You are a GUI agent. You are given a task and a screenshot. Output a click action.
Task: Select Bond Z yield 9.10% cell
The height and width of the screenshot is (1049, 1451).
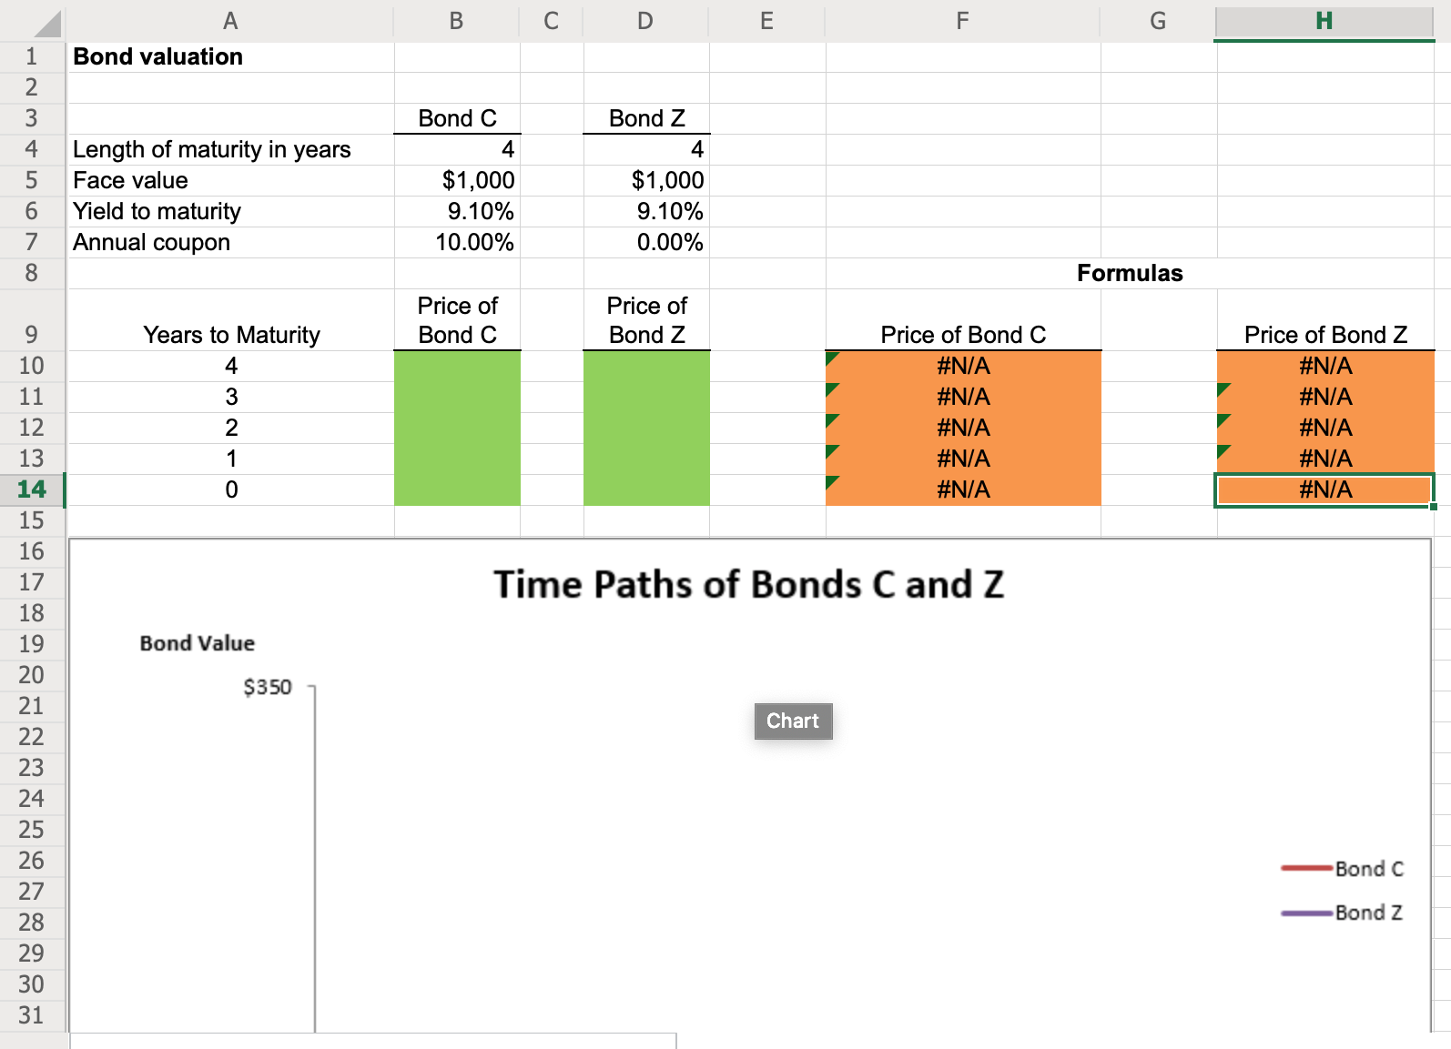646,211
